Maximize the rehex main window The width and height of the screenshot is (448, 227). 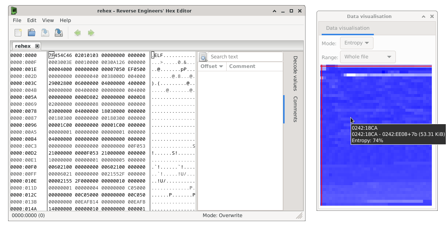292,11
